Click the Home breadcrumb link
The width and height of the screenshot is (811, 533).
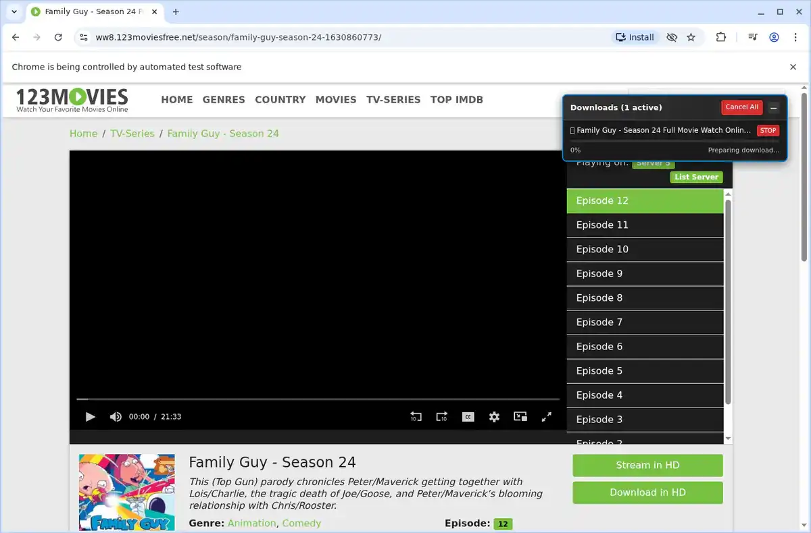[x=83, y=134]
